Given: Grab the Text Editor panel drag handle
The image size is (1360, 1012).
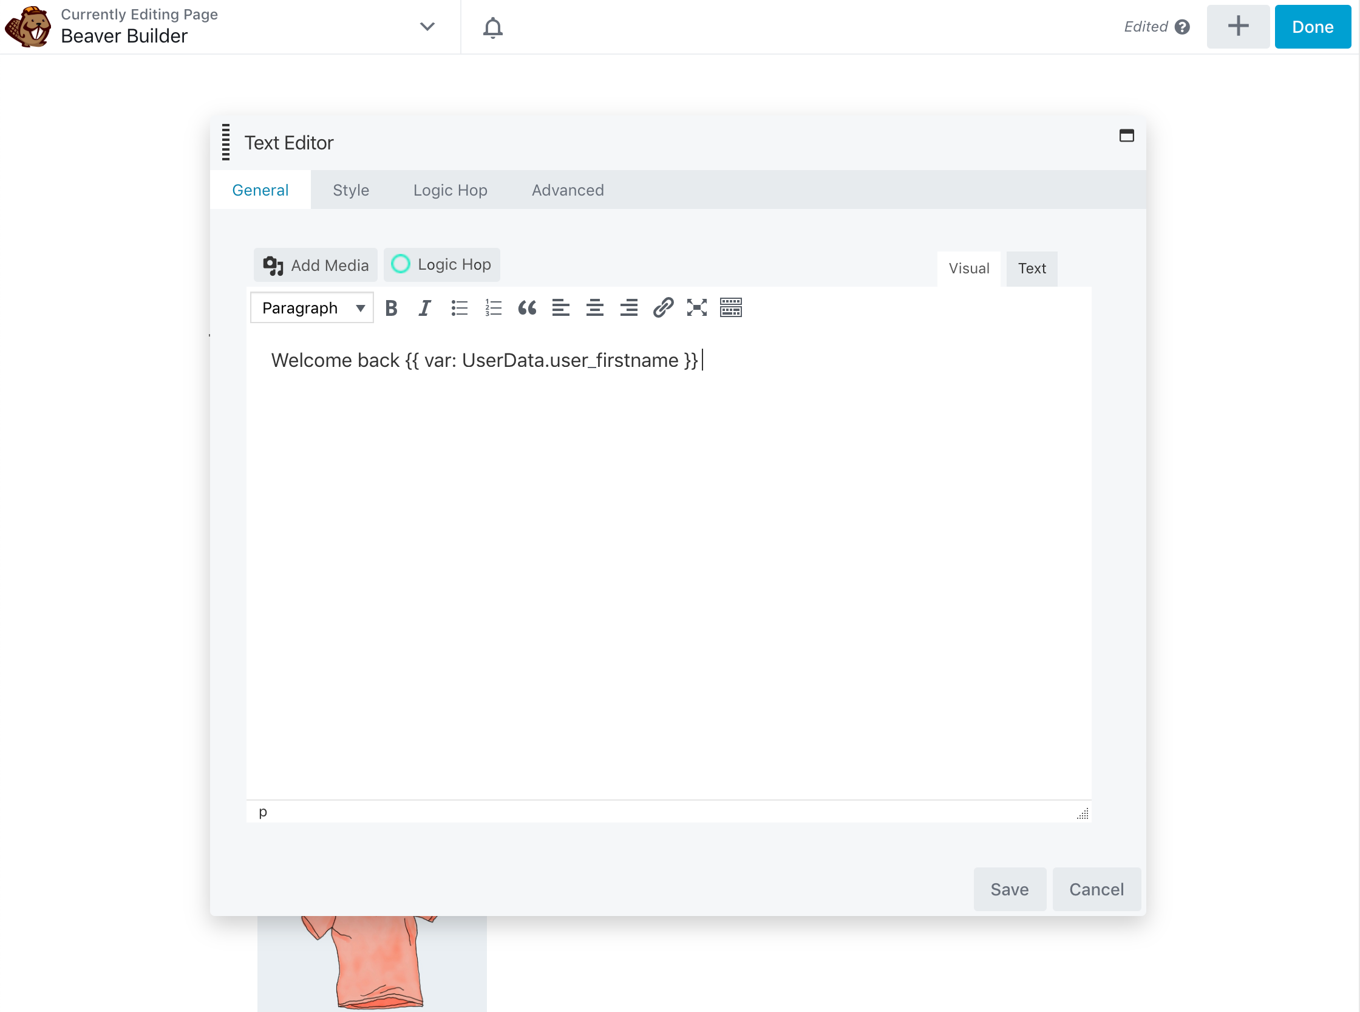Looking at the screenshot, I should (226, 142).
